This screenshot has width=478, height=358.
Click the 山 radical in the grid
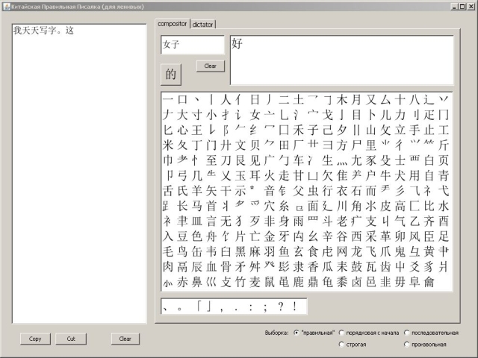370,130
